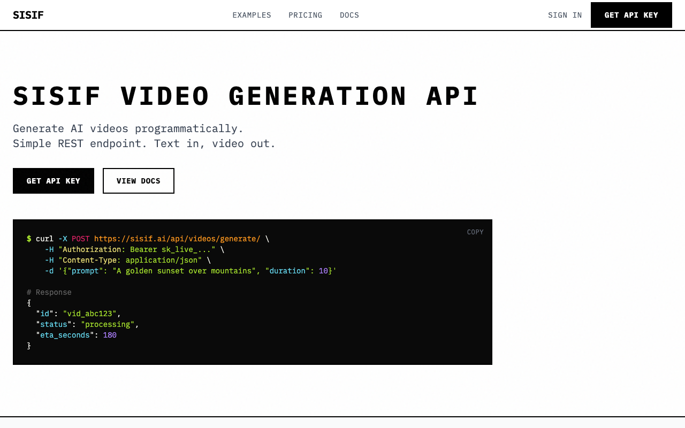Click the 'Simple REST endpoint' subtitle line
This screenshot has width=685, height=428.
(x=144, y=143)
